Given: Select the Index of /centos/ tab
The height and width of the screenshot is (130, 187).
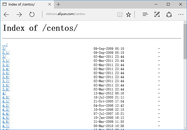Looking at the screenshot, I should (x=24, y=4).
